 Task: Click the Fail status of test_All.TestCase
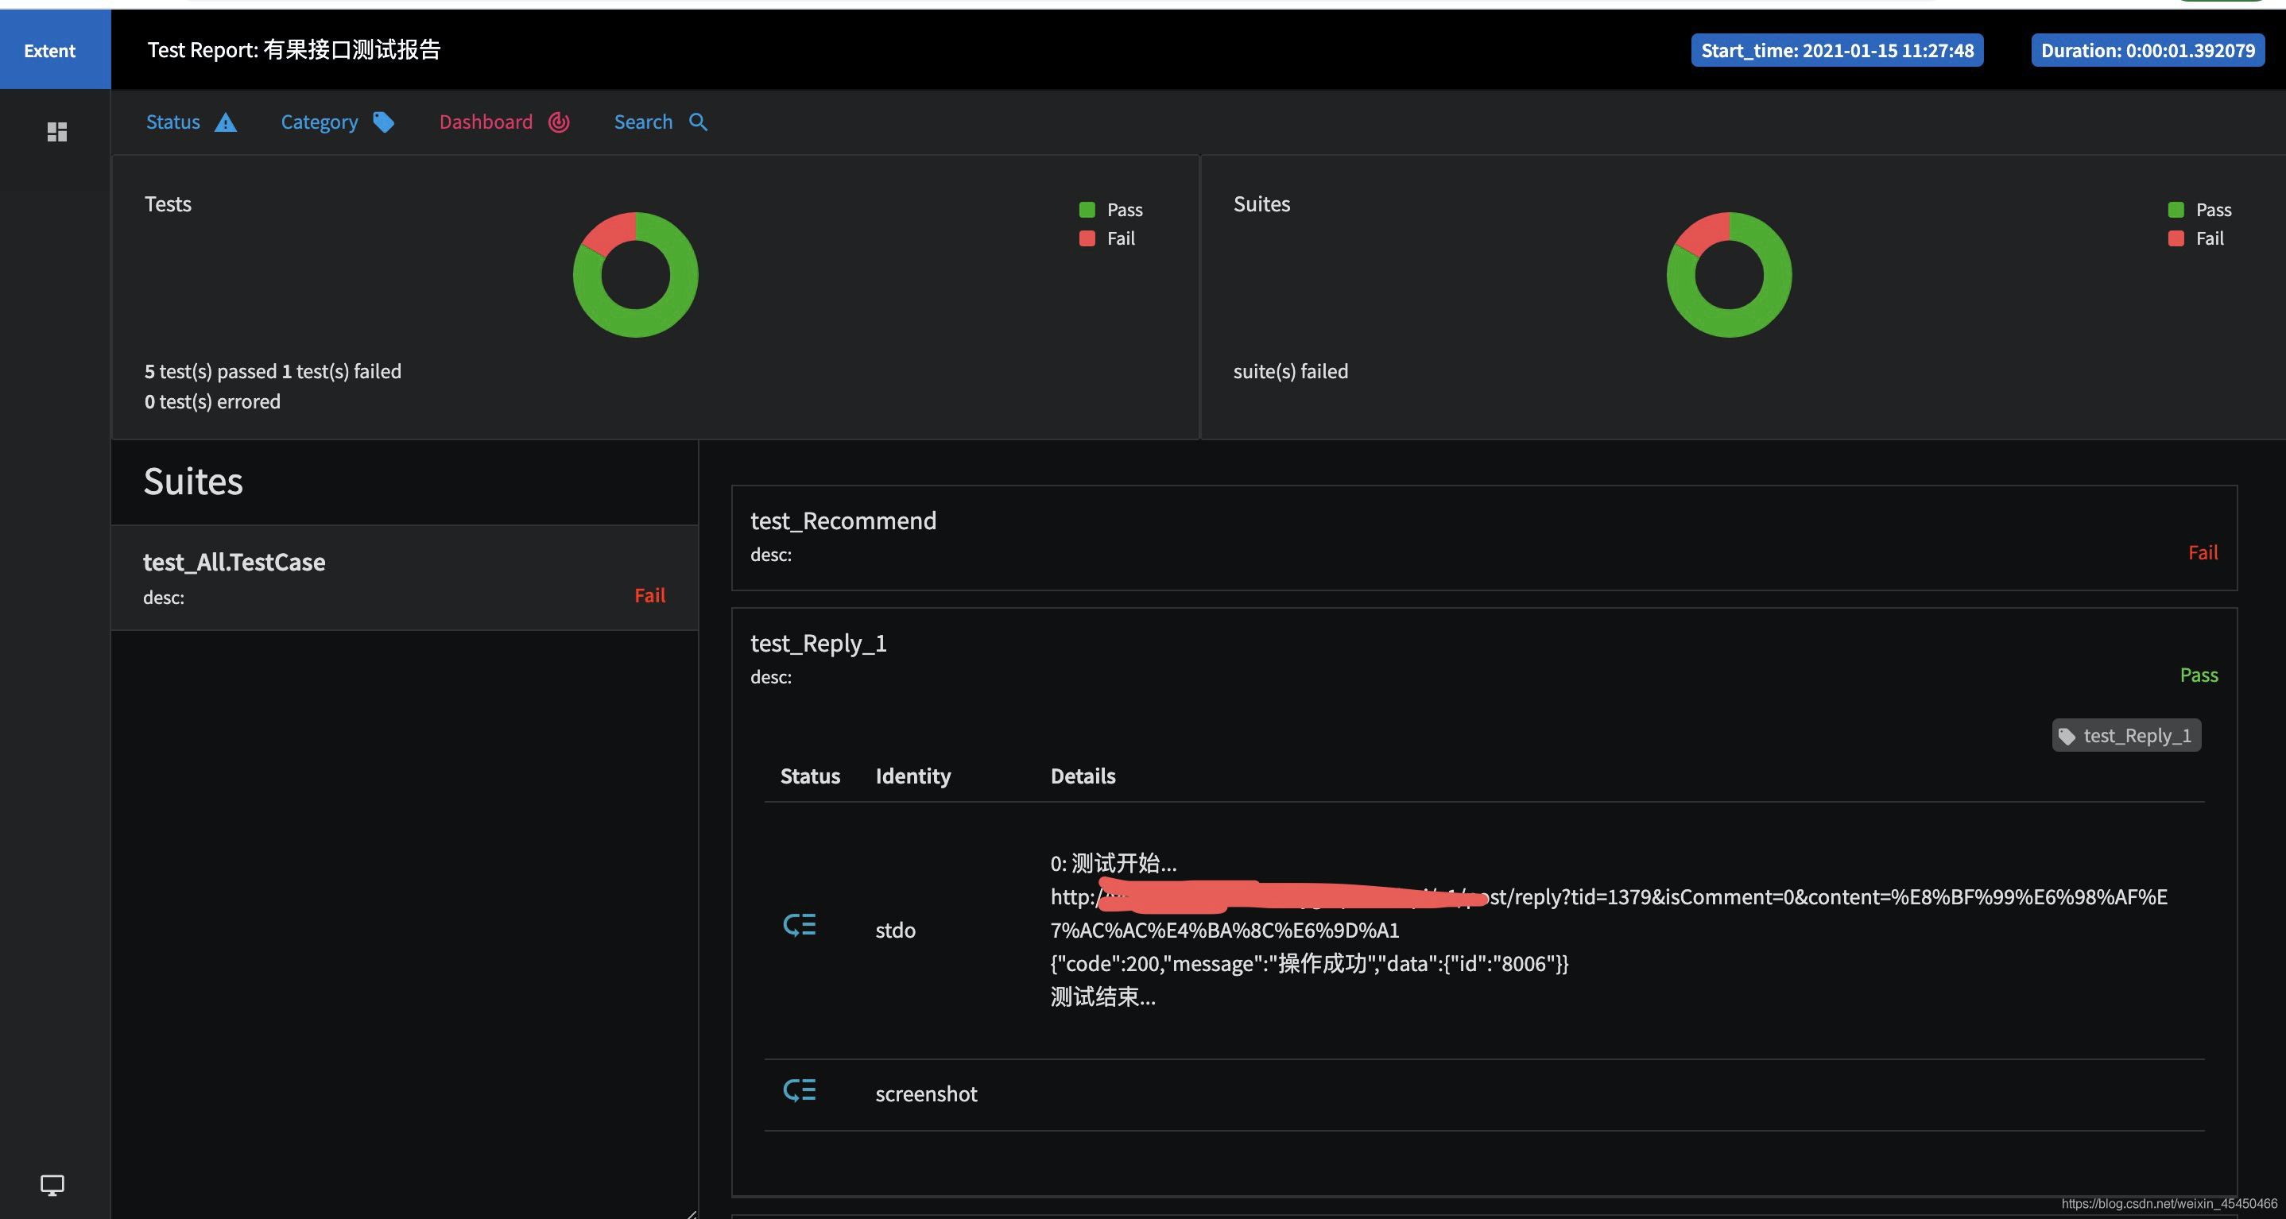pyautogui.click(x=649, y=595)
